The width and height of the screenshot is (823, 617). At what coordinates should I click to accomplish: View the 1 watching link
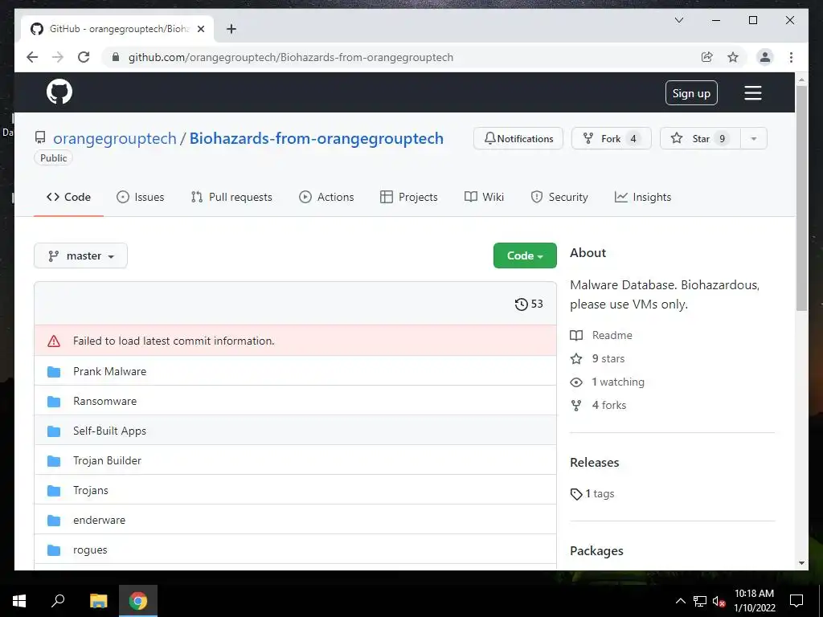pos(618,382)
